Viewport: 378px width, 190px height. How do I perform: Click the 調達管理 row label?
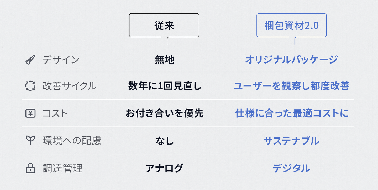(x=62, y=168)
